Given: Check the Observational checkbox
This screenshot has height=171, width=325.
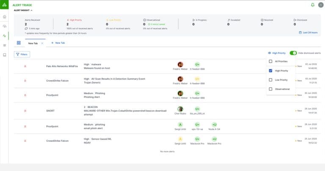Looking at the screenshot, I should point(270,89).
